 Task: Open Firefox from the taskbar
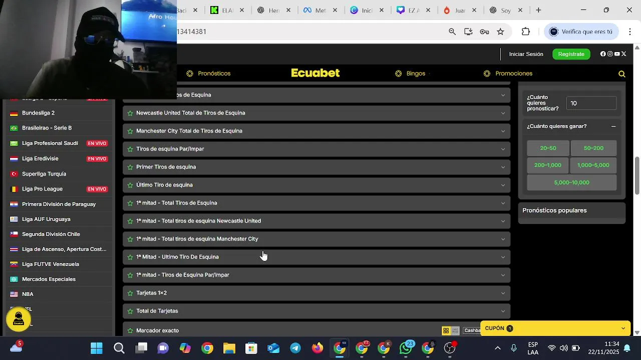(x=317, y=348)
